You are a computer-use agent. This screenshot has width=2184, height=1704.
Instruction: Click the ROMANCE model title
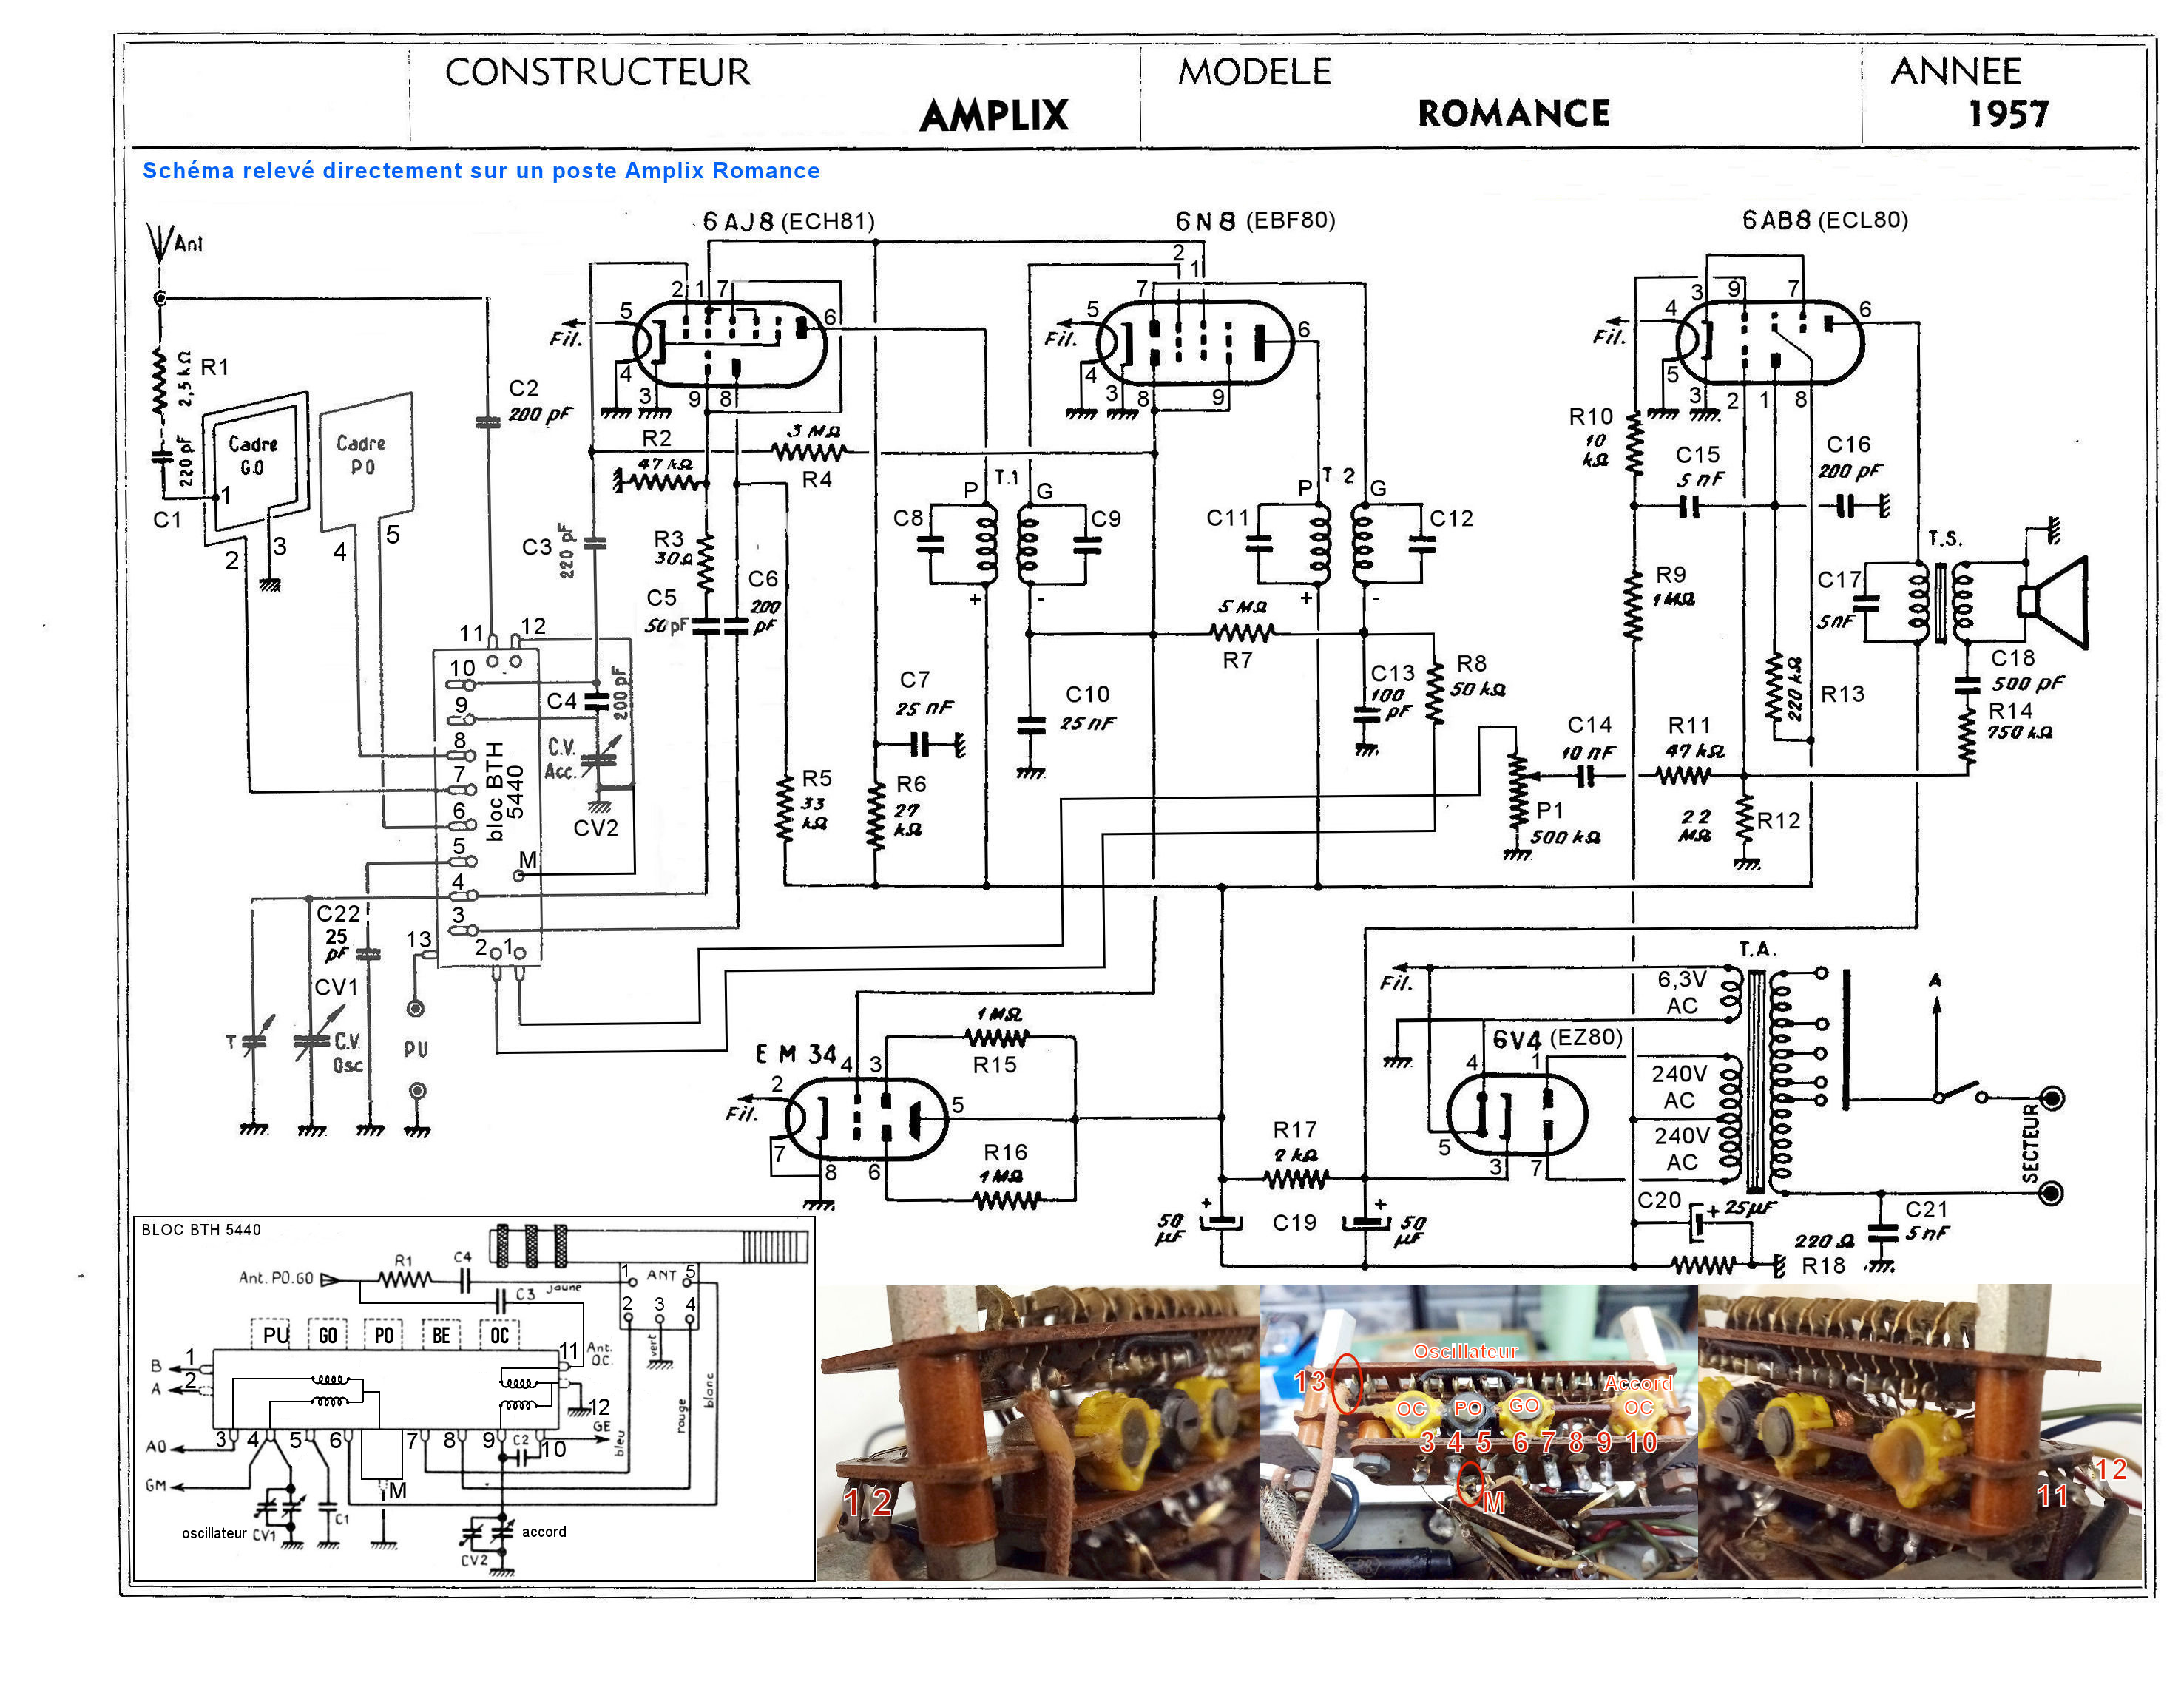coord(1514,113)
